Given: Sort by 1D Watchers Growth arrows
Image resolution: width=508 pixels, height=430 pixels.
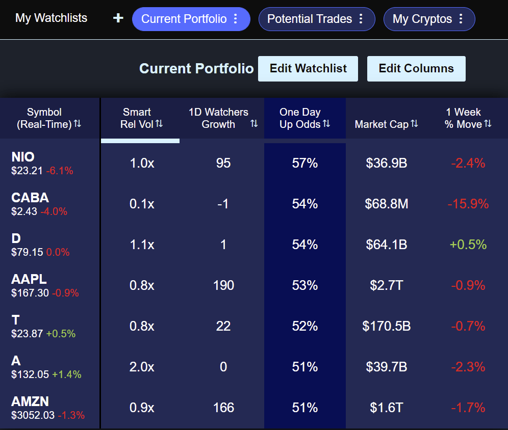Looking at the screenshot, I should pyautogui.click(x=254, y=124).
